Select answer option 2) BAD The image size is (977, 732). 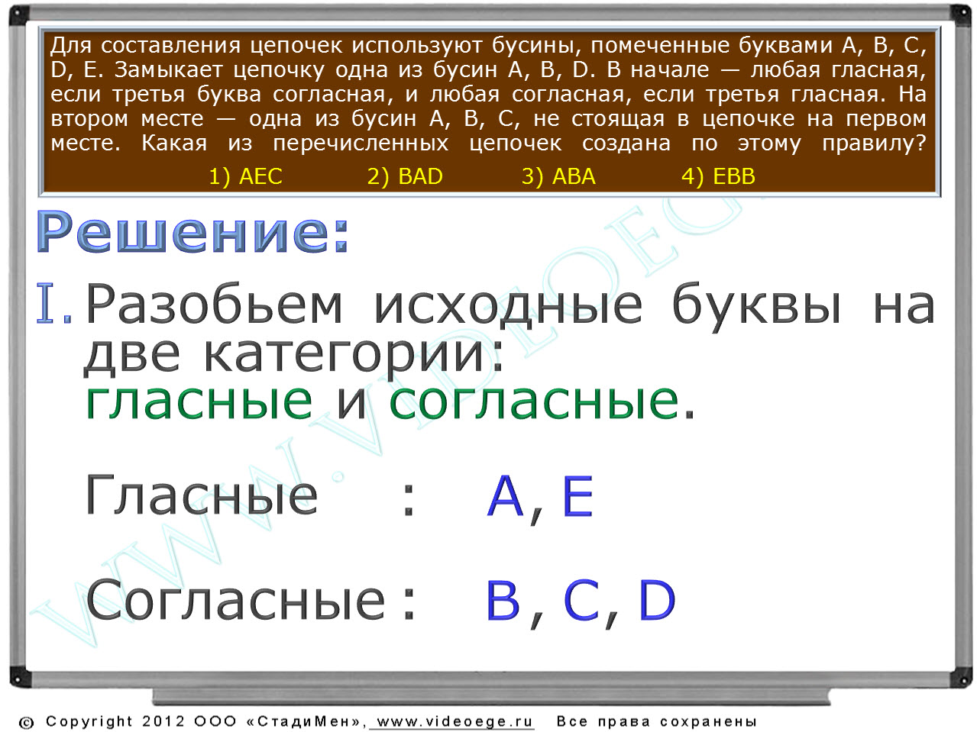(405, 176)
